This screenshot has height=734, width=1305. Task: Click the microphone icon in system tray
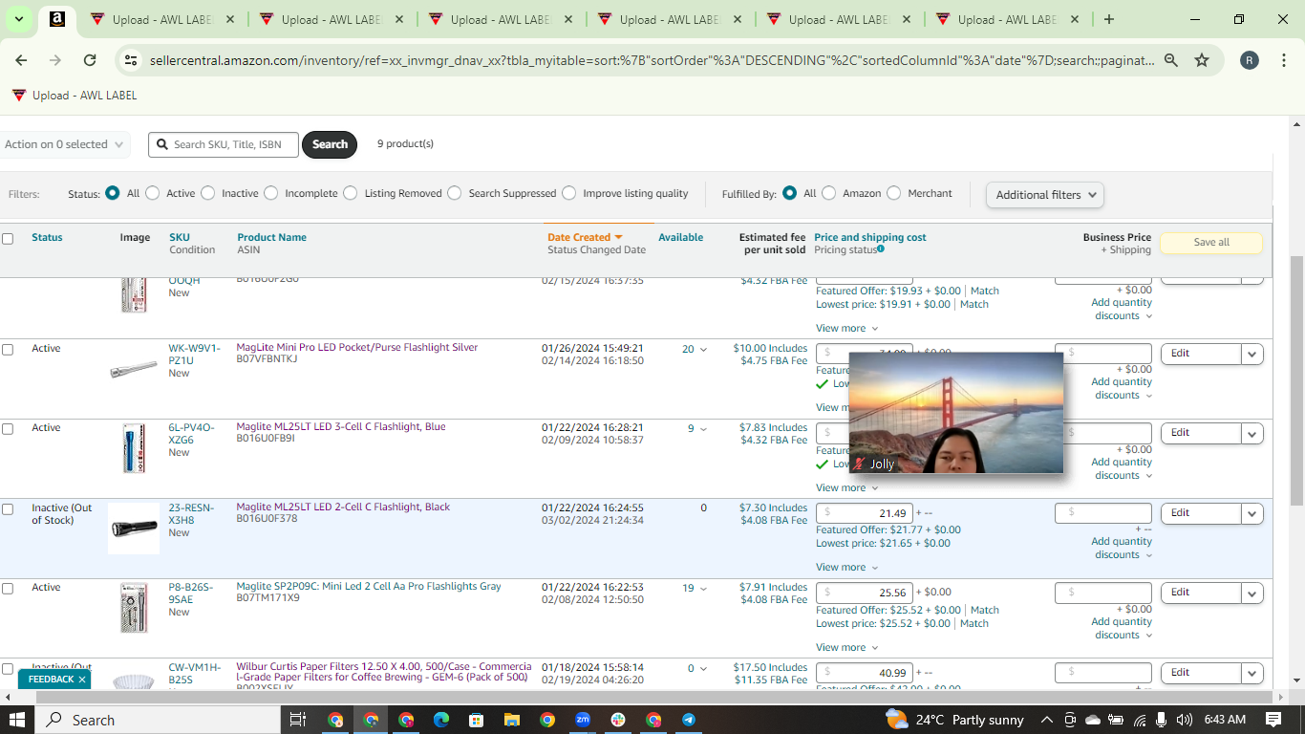point(1161,720)
